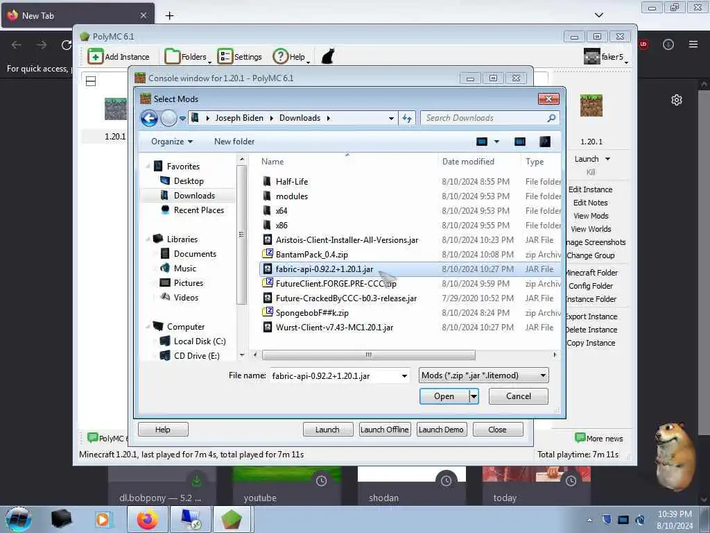
Task: Open the Folders toolbar button in PolyMC
Action: 187,57
